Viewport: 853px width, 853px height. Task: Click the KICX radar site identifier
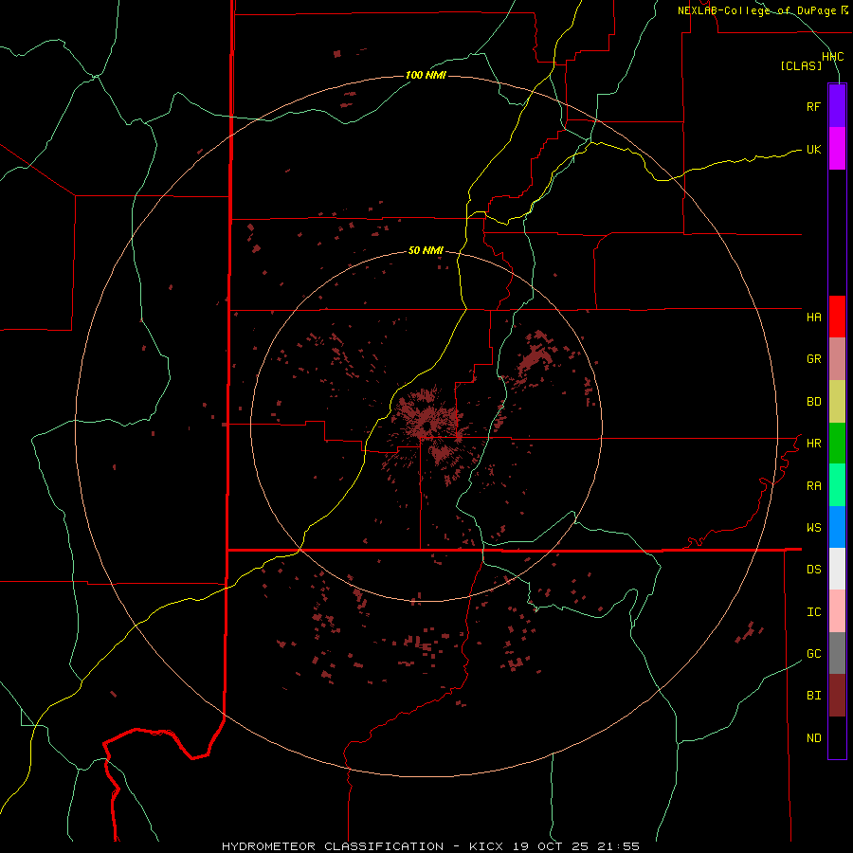pos(486,846)
